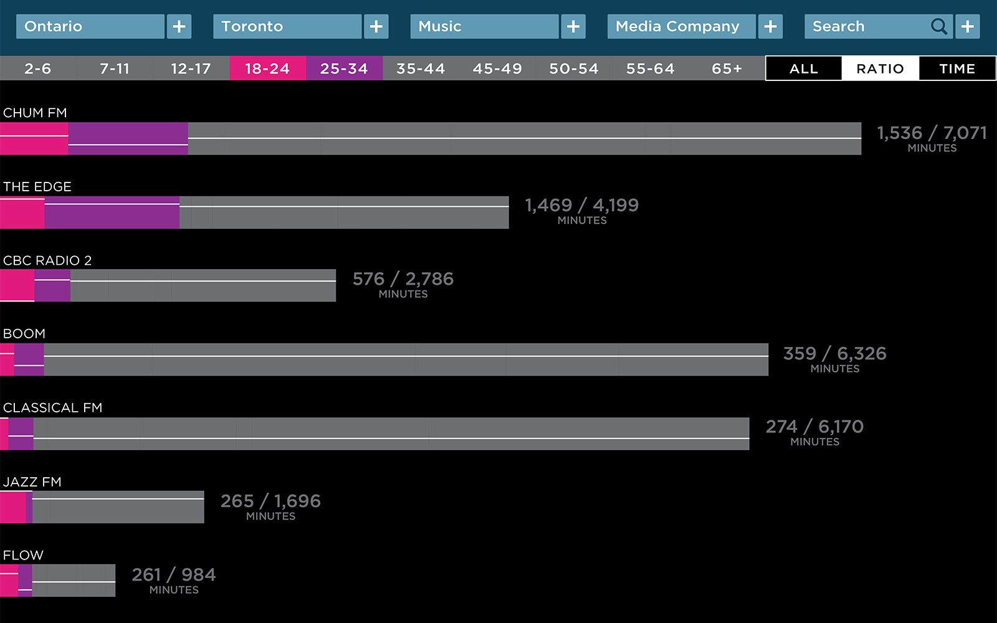
Task: Expand the Media Company filter dropdown
Action: tap(681, 27)
